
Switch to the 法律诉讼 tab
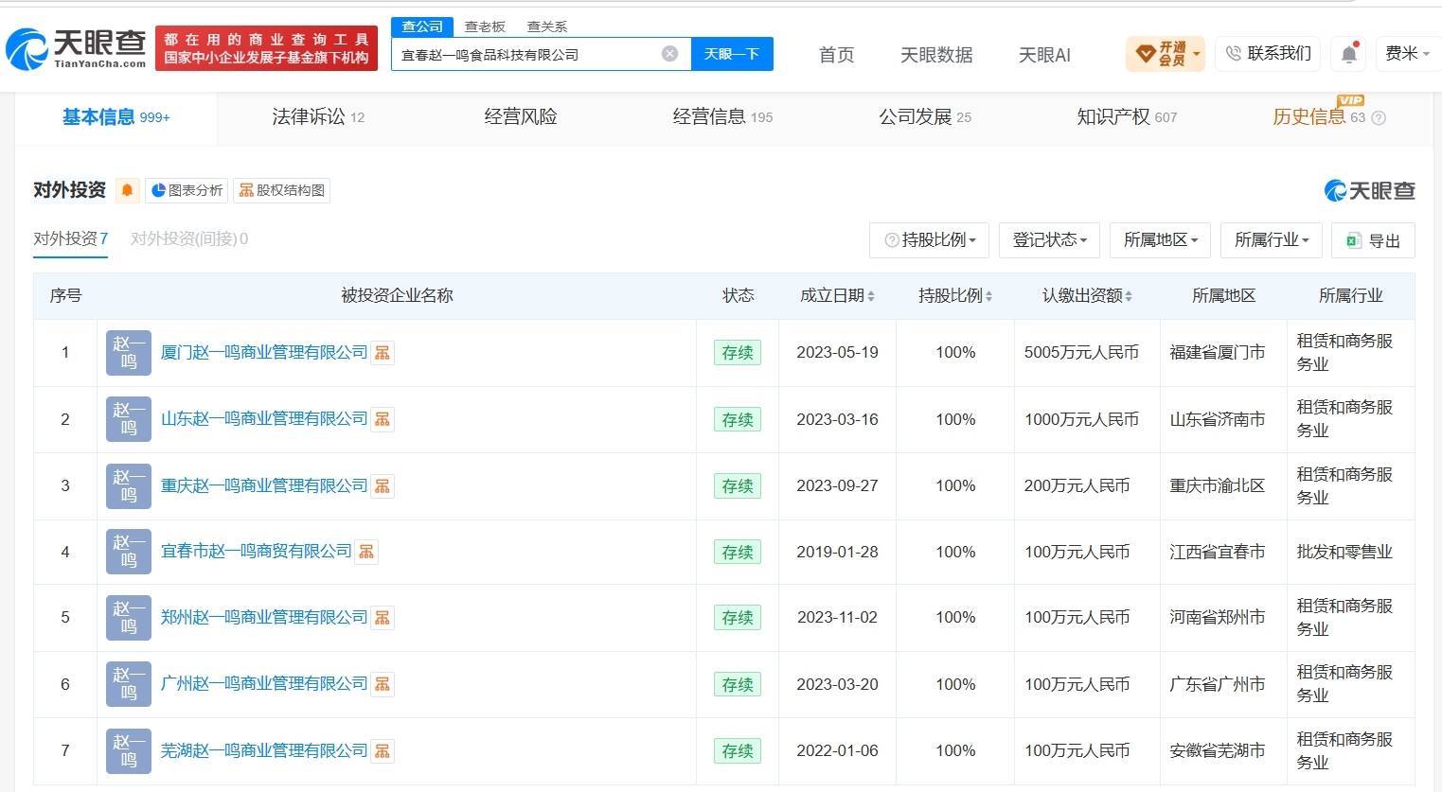pos(318,117)
